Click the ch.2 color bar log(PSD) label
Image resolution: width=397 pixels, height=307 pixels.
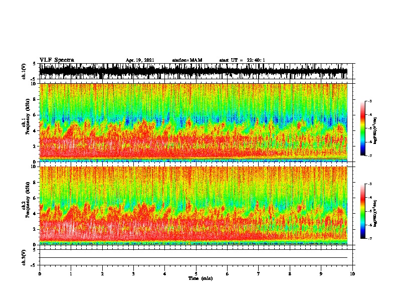(x=375, y=213)
